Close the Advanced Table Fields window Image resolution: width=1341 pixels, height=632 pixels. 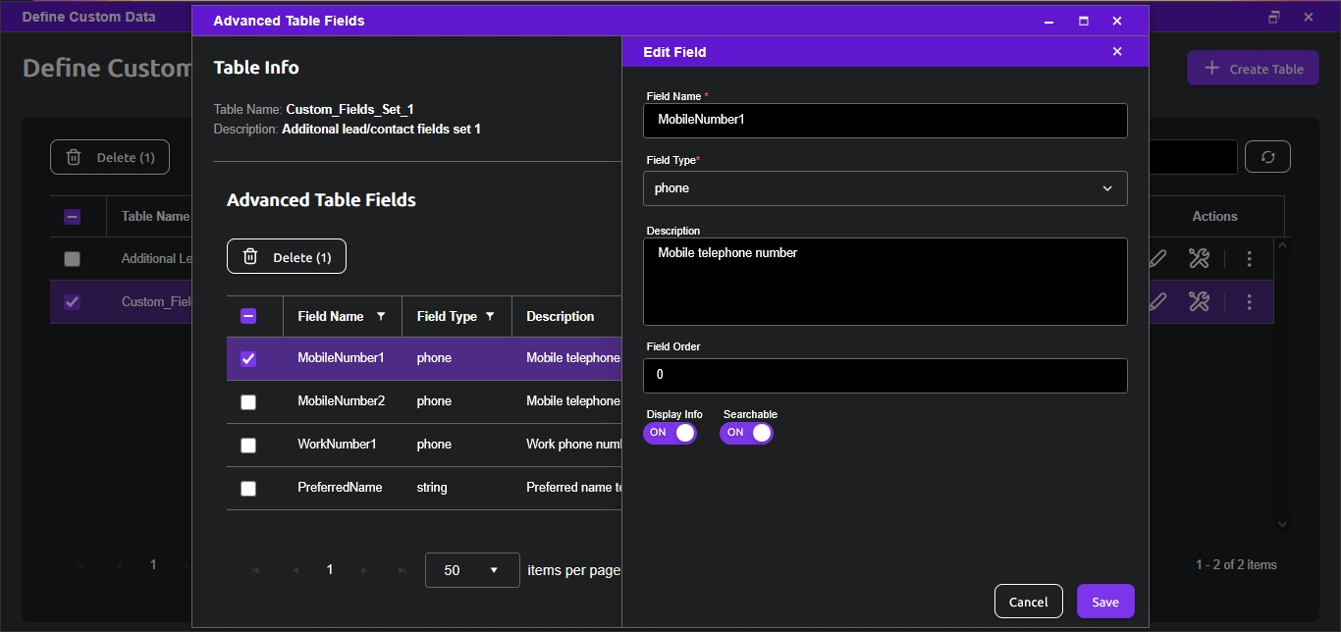pos(1116,21)
